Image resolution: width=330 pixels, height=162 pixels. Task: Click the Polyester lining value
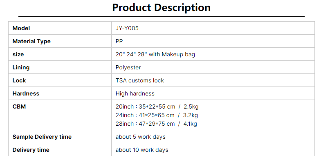pyautogui.click(x=128, y=67)
